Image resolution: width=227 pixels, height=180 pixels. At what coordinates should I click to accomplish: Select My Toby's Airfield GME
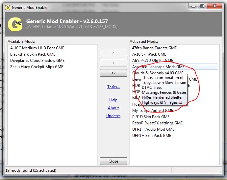tap(153, 111)
